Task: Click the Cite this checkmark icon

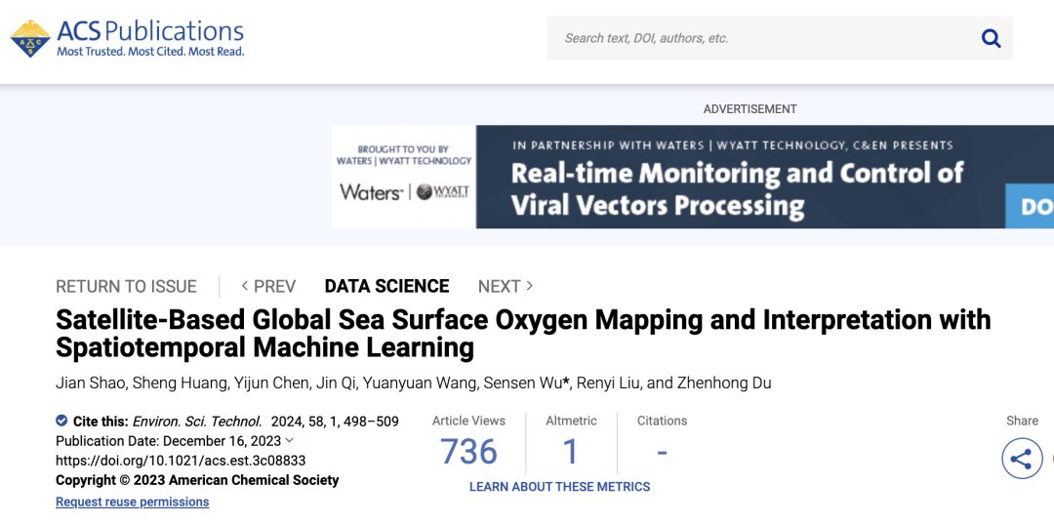Action: tap(61, 422)
